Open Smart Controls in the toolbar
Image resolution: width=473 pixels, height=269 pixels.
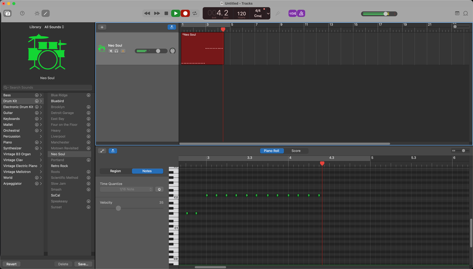37,13
